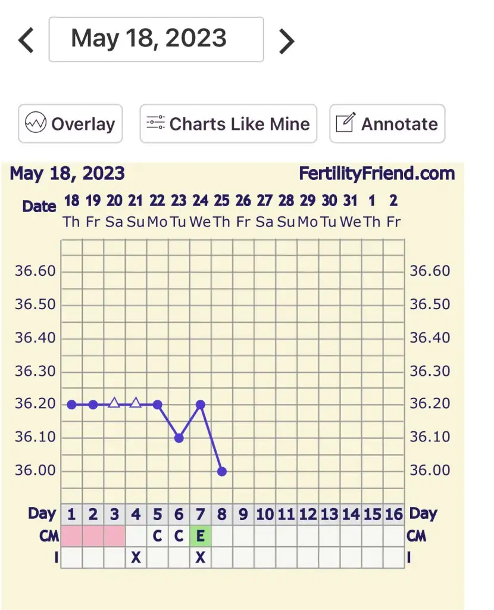Select the 36.10 temperature point on Tuesday 23
The height and width of the screenshot is (610, 494).
[179, 438]
